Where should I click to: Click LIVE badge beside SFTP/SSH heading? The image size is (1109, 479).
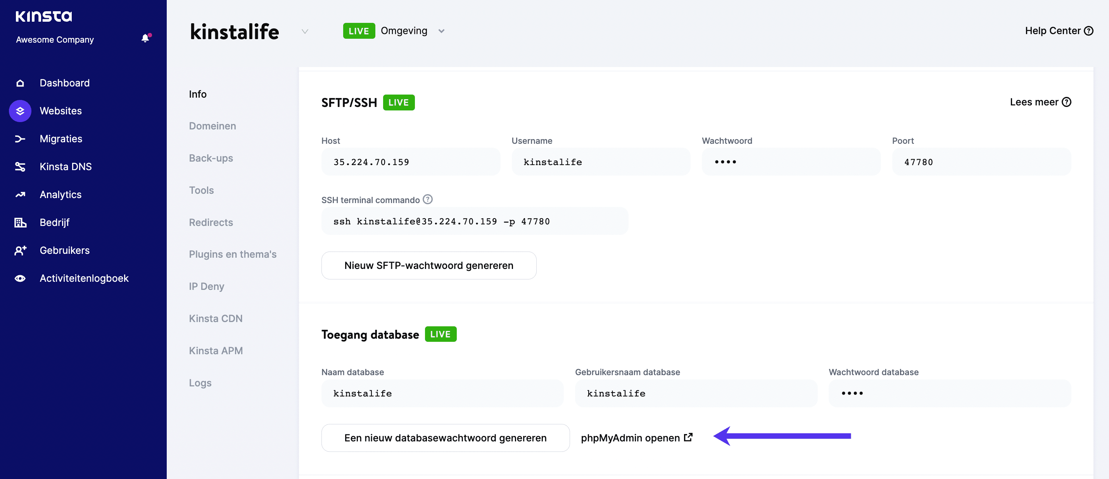pos(399,102)
